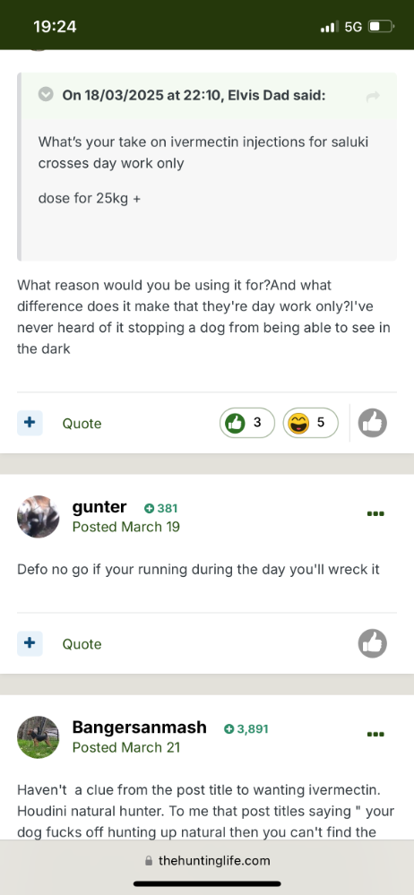The width and height of the screenshot is (414, 895).
Task: Quote the ivermectin reason reply
Action: point(82,424)
